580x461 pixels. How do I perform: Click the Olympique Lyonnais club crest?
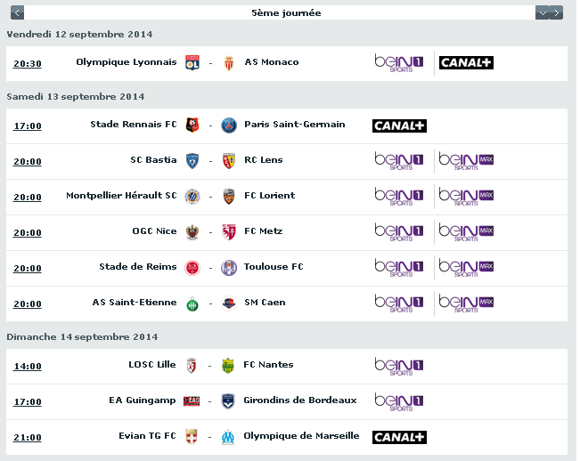tap(191, 63)
